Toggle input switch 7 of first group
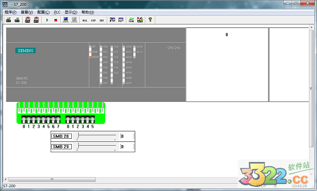 58,119
